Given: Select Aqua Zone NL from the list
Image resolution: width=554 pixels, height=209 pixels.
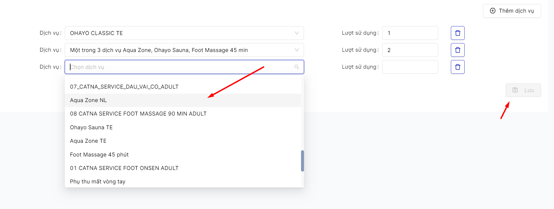Looking at the screenshot, I should (88, 100).
